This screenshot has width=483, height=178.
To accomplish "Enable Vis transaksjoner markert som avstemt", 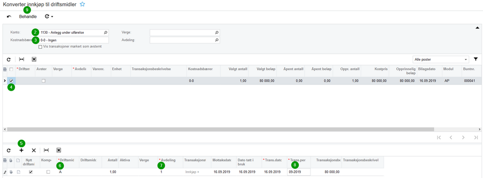I will (x=40, y=47).
